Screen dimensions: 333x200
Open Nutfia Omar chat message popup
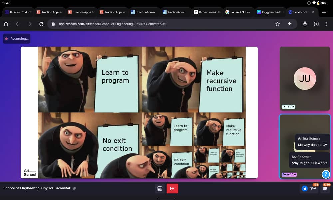[309, 160]
